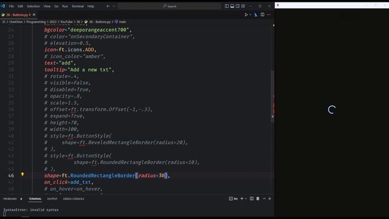Switch to the Terminal panel tab
Screen dimensions: 389x219
(35, 199)
